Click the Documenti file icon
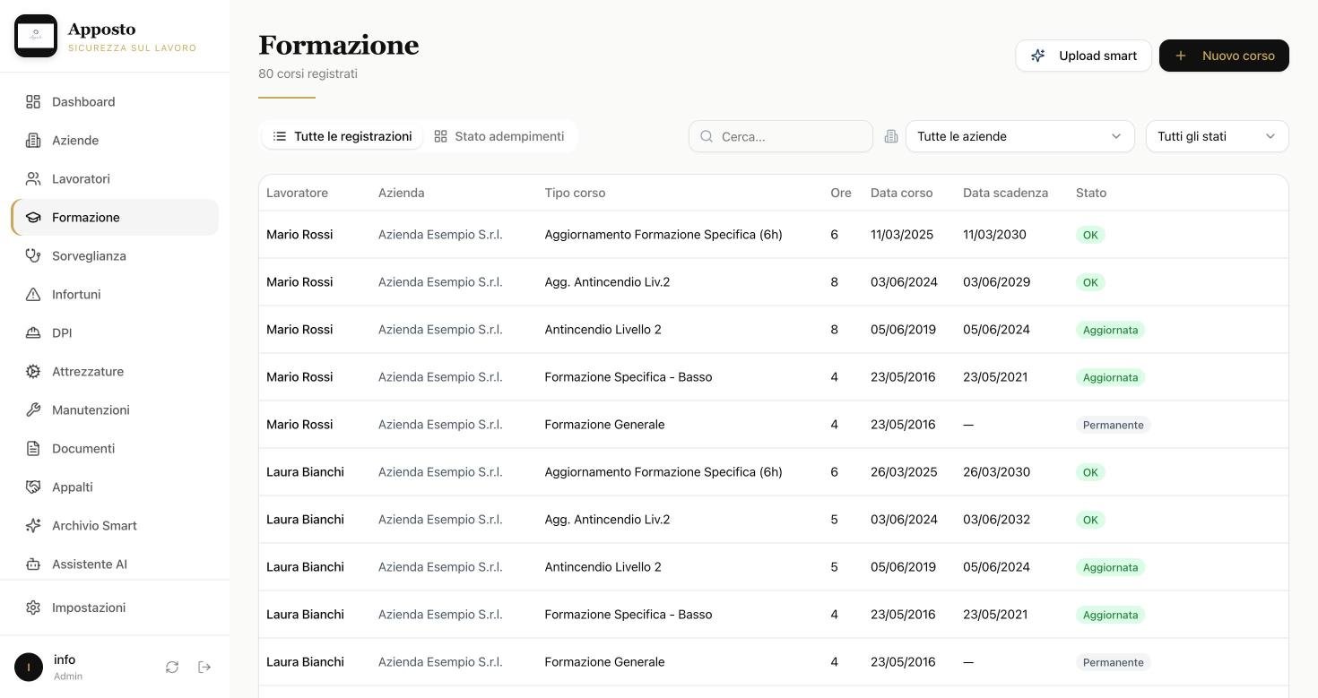This screenshot has width=1318, height=698. 33,449
